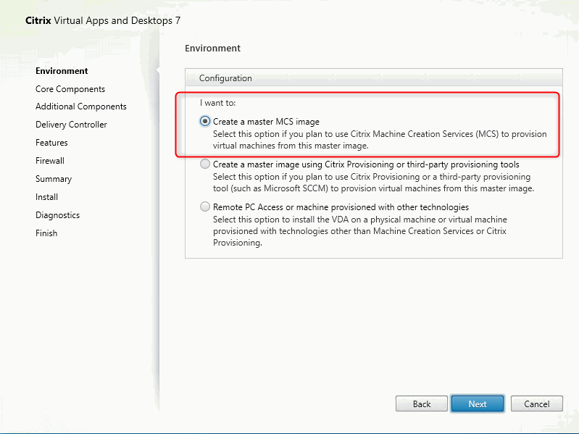
Task: Select Additional Components in sidebar
Action: (x=81, y=107)
